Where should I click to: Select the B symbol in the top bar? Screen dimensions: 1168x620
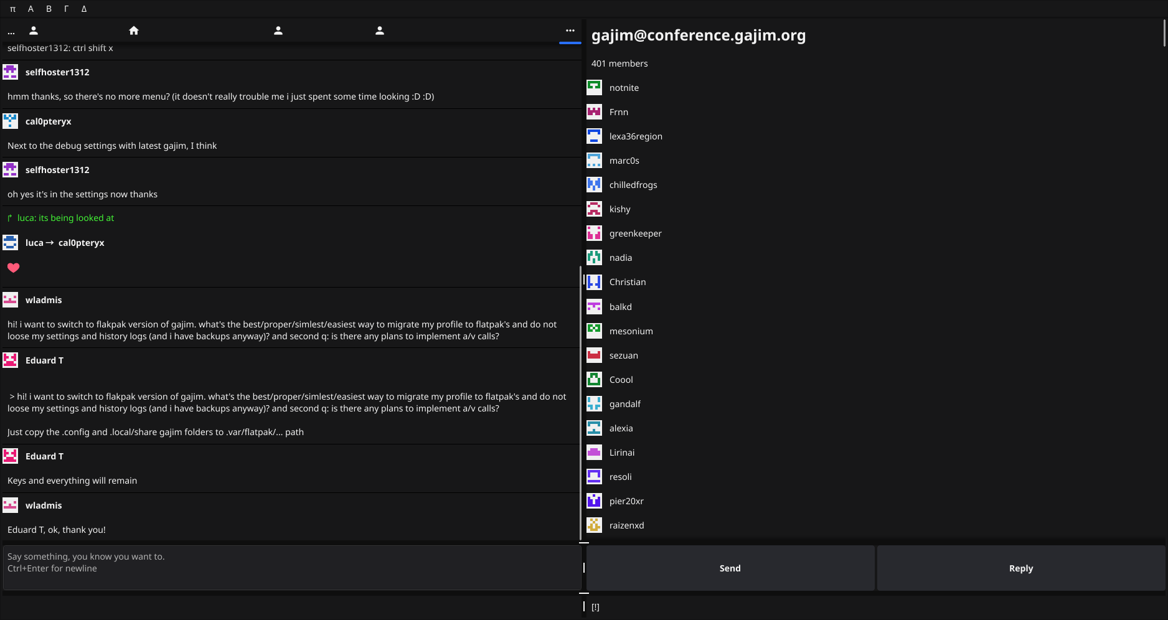pyautogui.click(x=49, y=9)
